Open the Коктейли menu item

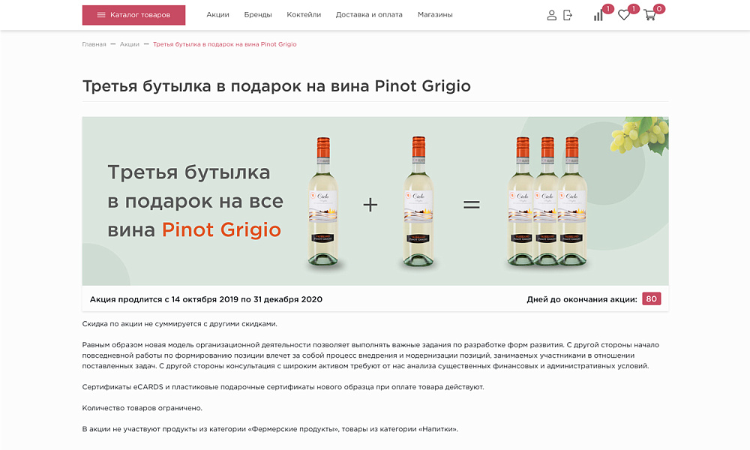point(302,13)
